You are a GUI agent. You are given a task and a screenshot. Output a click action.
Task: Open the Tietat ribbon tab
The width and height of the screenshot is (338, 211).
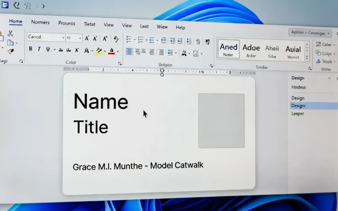coord(90,24)
